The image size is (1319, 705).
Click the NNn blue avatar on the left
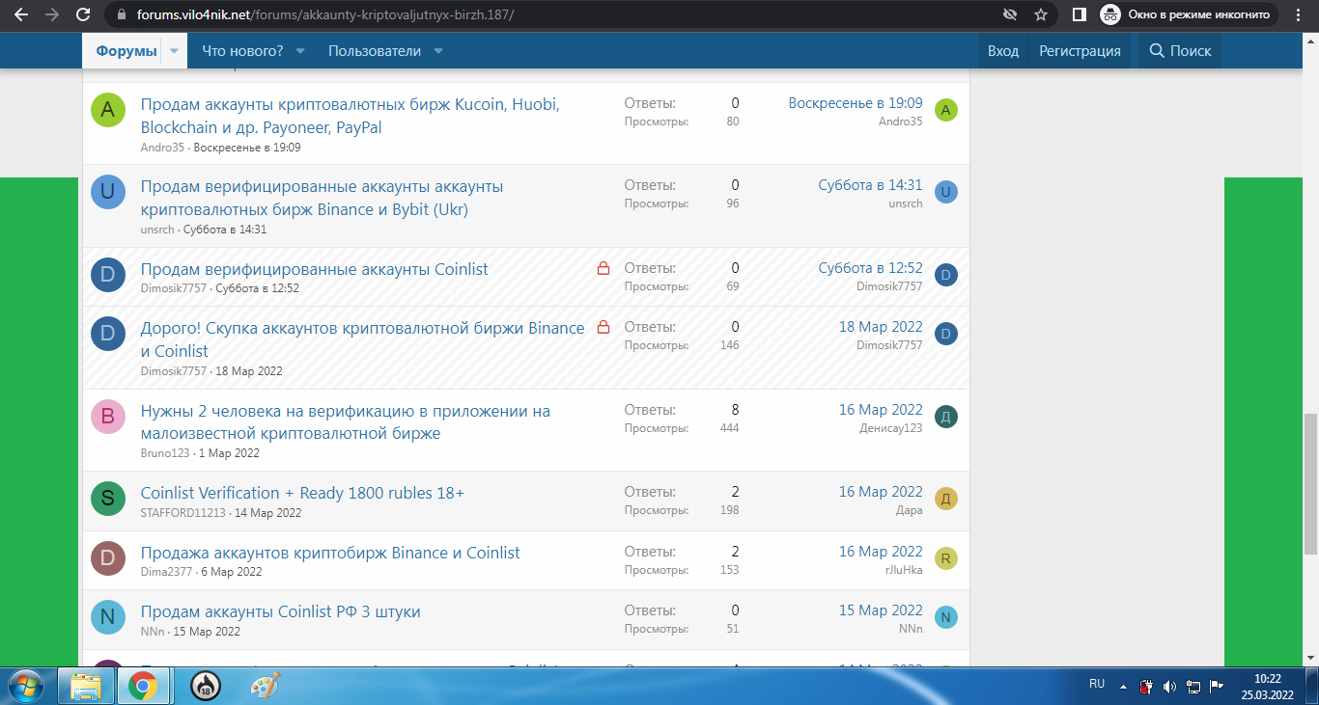(x=107, y=617)
